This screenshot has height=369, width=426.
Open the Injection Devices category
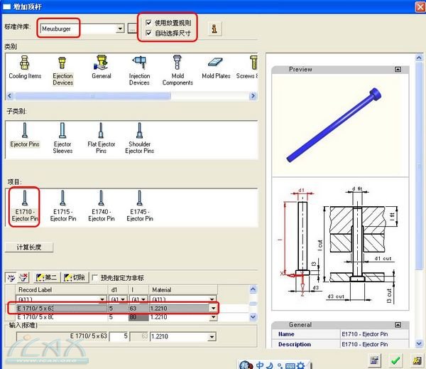pos(139,70)
